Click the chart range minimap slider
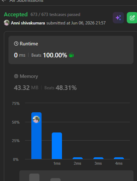This screenshot has width=137, height=181. (76, 176)
